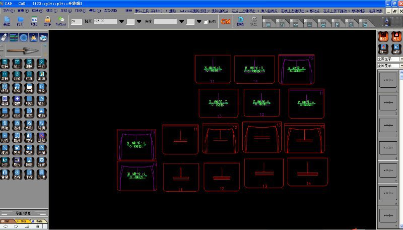
Task: Open the 语言切换 language switch menu
Action: (x=110, y=11)
